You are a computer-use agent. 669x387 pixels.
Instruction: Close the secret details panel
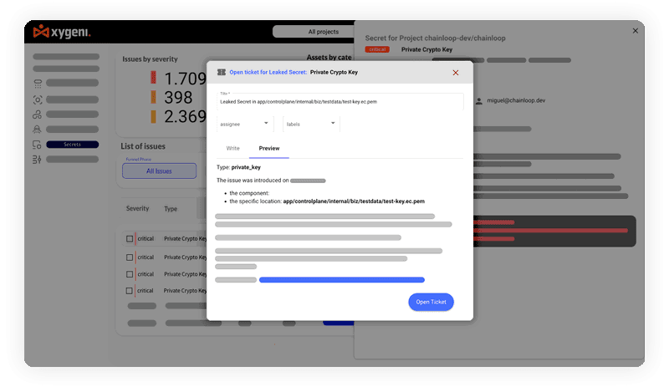click(x=635, y=31)
